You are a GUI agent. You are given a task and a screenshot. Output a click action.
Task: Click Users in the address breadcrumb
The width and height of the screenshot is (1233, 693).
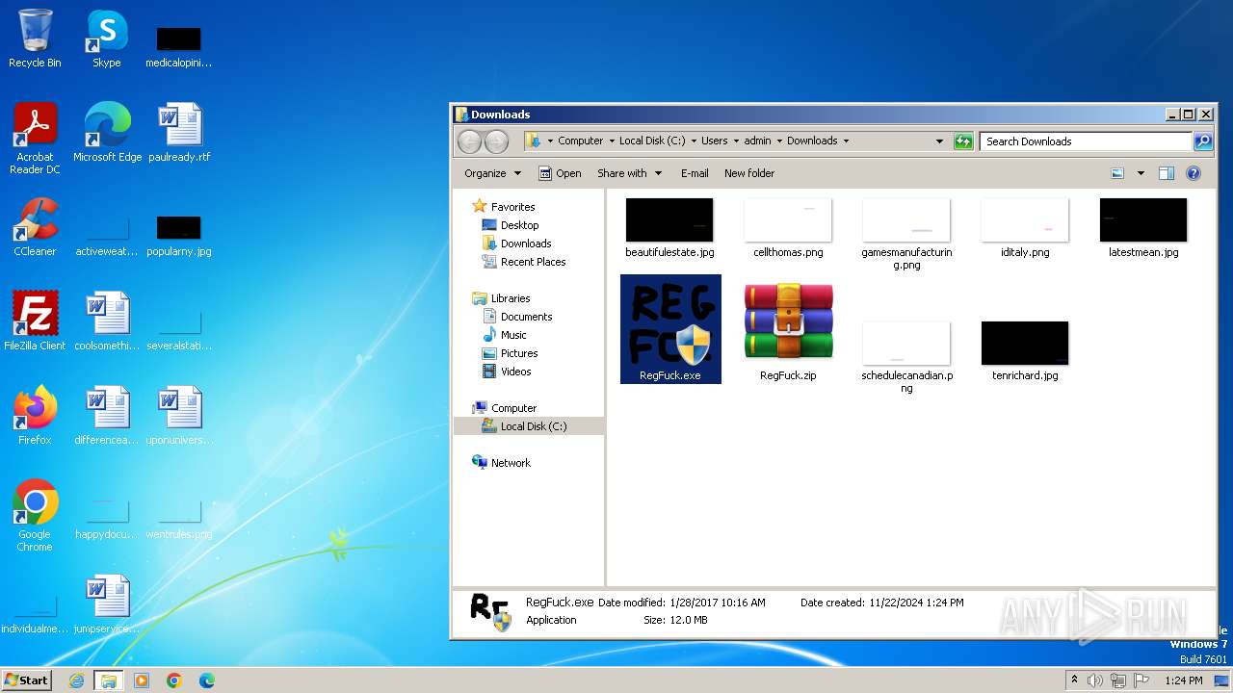pos(715,141)
